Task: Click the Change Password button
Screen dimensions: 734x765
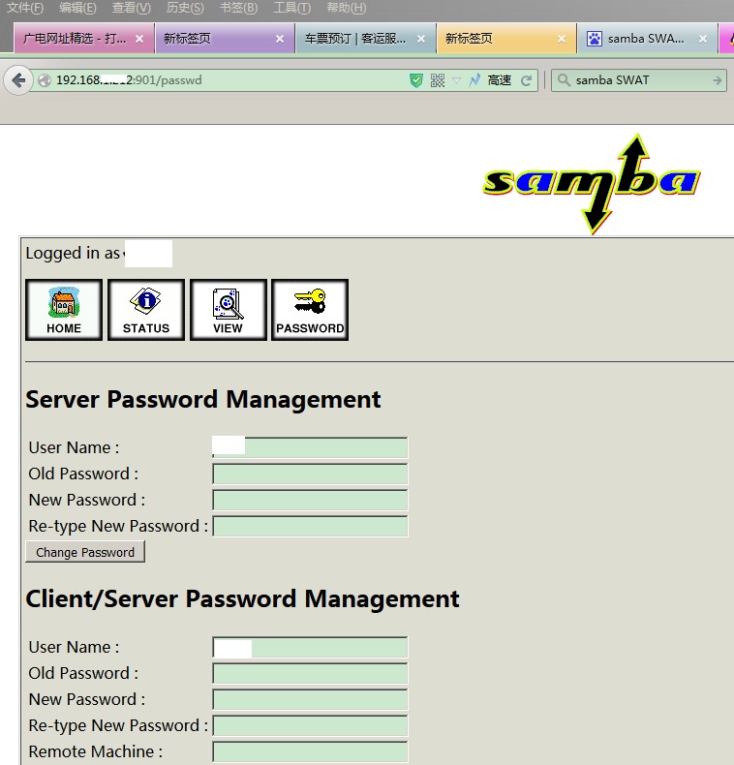Action: click(85, 552)
